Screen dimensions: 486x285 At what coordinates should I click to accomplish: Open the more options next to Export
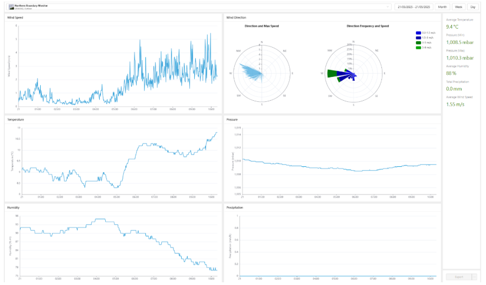click(474, 277)
